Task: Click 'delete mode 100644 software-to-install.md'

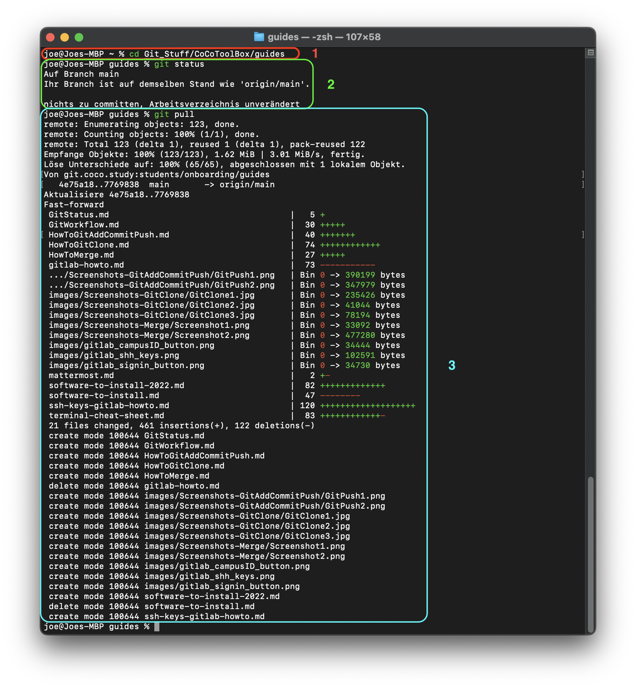Action: (x=151, y=606)
